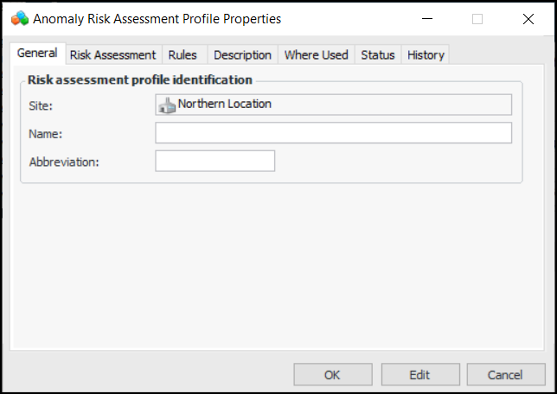557x394 pixels.
Task: Go to the Rules tab
Action: pyautogui.click(x=182, y=54)
